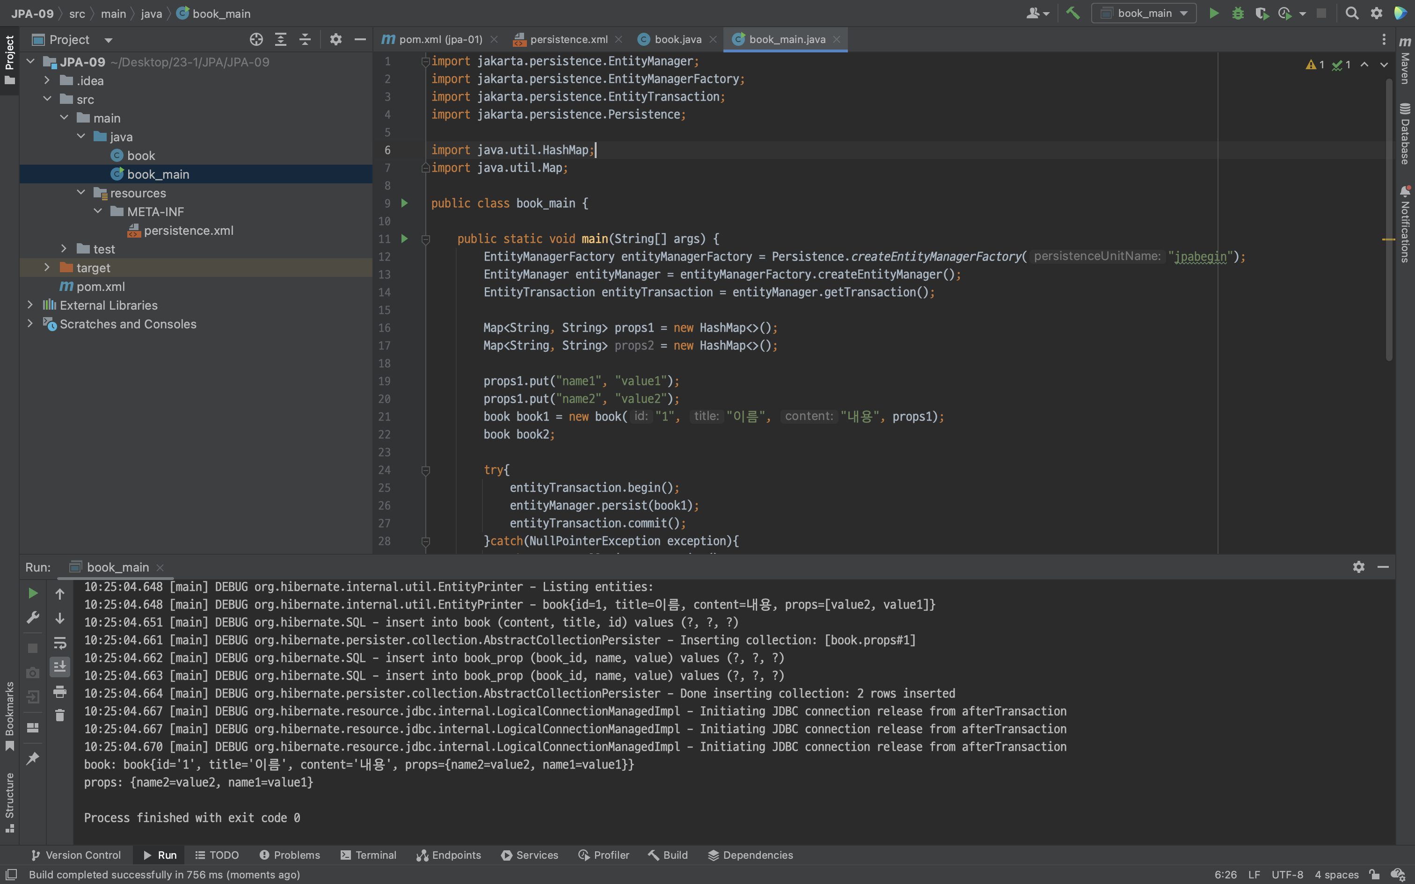This screenshot has height=884, width=1415.
Task: Run book_main with green play button
Action: pyautogui.click(x=1214, y=13)
